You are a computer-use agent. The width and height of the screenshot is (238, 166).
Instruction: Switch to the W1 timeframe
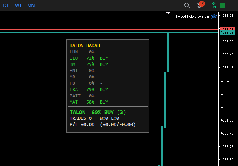click(x=18, y=5)
